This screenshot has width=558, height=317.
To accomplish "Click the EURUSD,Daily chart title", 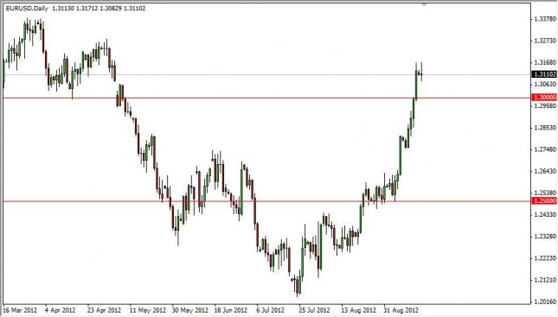I will [x=27, y=8].
